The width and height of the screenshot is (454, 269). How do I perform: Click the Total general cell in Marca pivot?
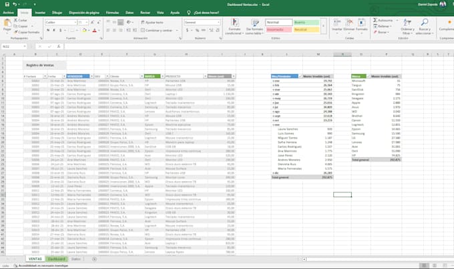point(360,160)
